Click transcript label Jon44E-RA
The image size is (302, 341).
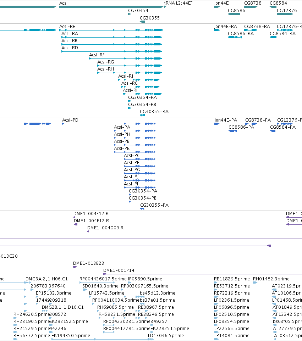pos(226,27)
